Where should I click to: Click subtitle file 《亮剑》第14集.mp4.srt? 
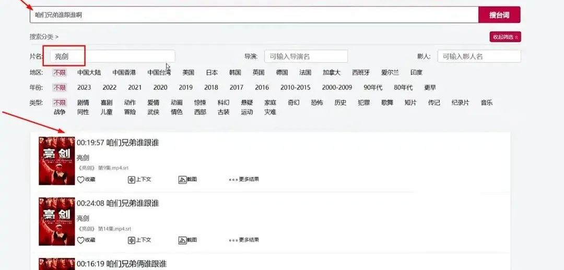point(104,229)
